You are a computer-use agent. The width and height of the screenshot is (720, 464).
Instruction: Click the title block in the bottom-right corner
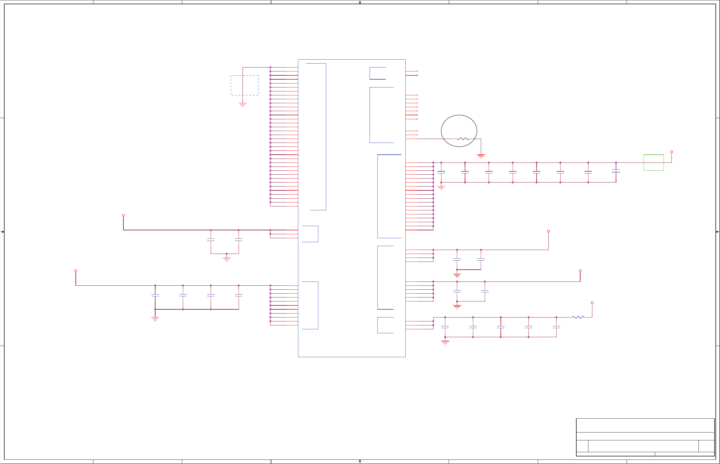645,437
